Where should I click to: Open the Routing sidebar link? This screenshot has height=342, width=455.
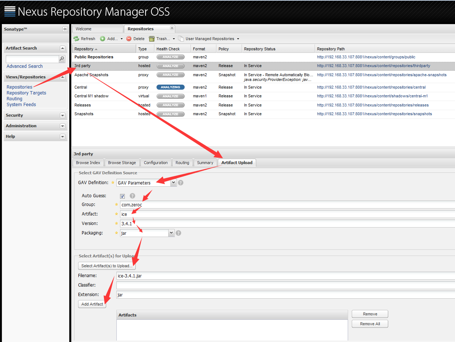coord(14,98)
